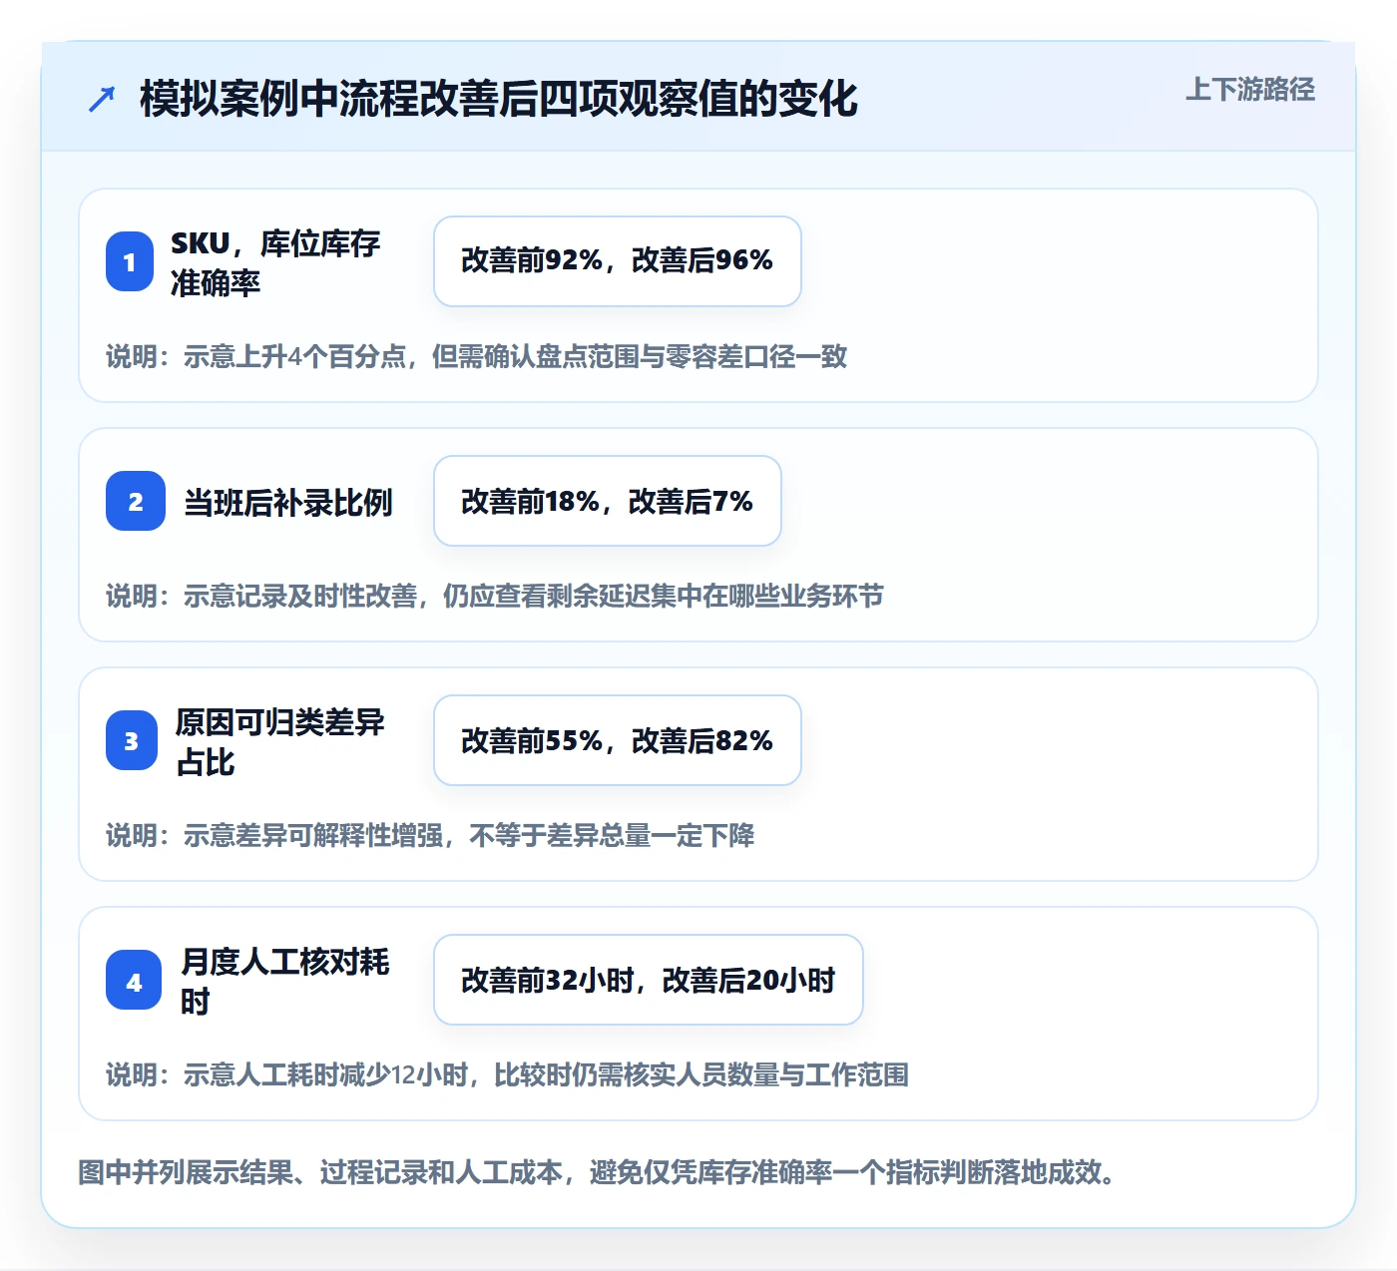Click the note about 人工耗时减少12小时
1397x1271 pixels.
(507, 1074)
